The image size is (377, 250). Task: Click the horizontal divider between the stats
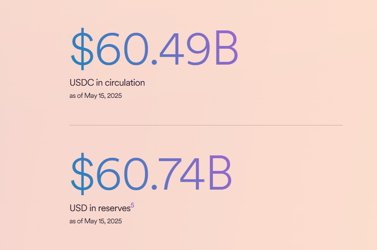(x=206, y=125)
